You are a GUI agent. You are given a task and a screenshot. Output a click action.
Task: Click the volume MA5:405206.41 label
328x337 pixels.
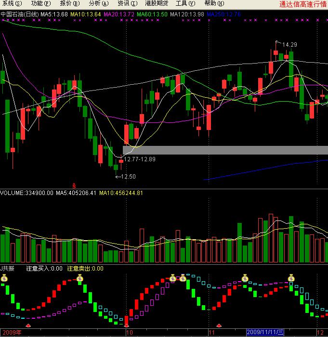76,193
